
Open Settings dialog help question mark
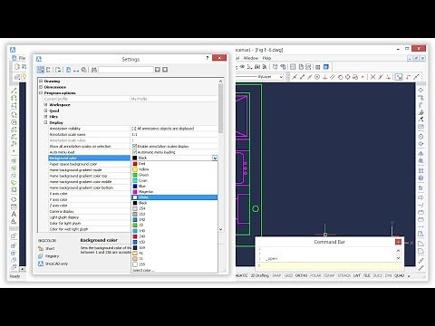click(208, 58)
